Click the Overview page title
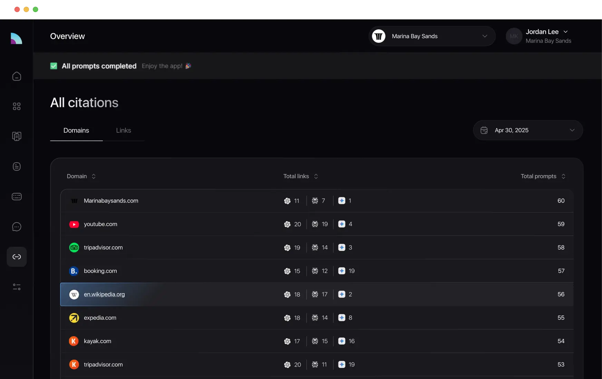 click(x=67, y=36)
